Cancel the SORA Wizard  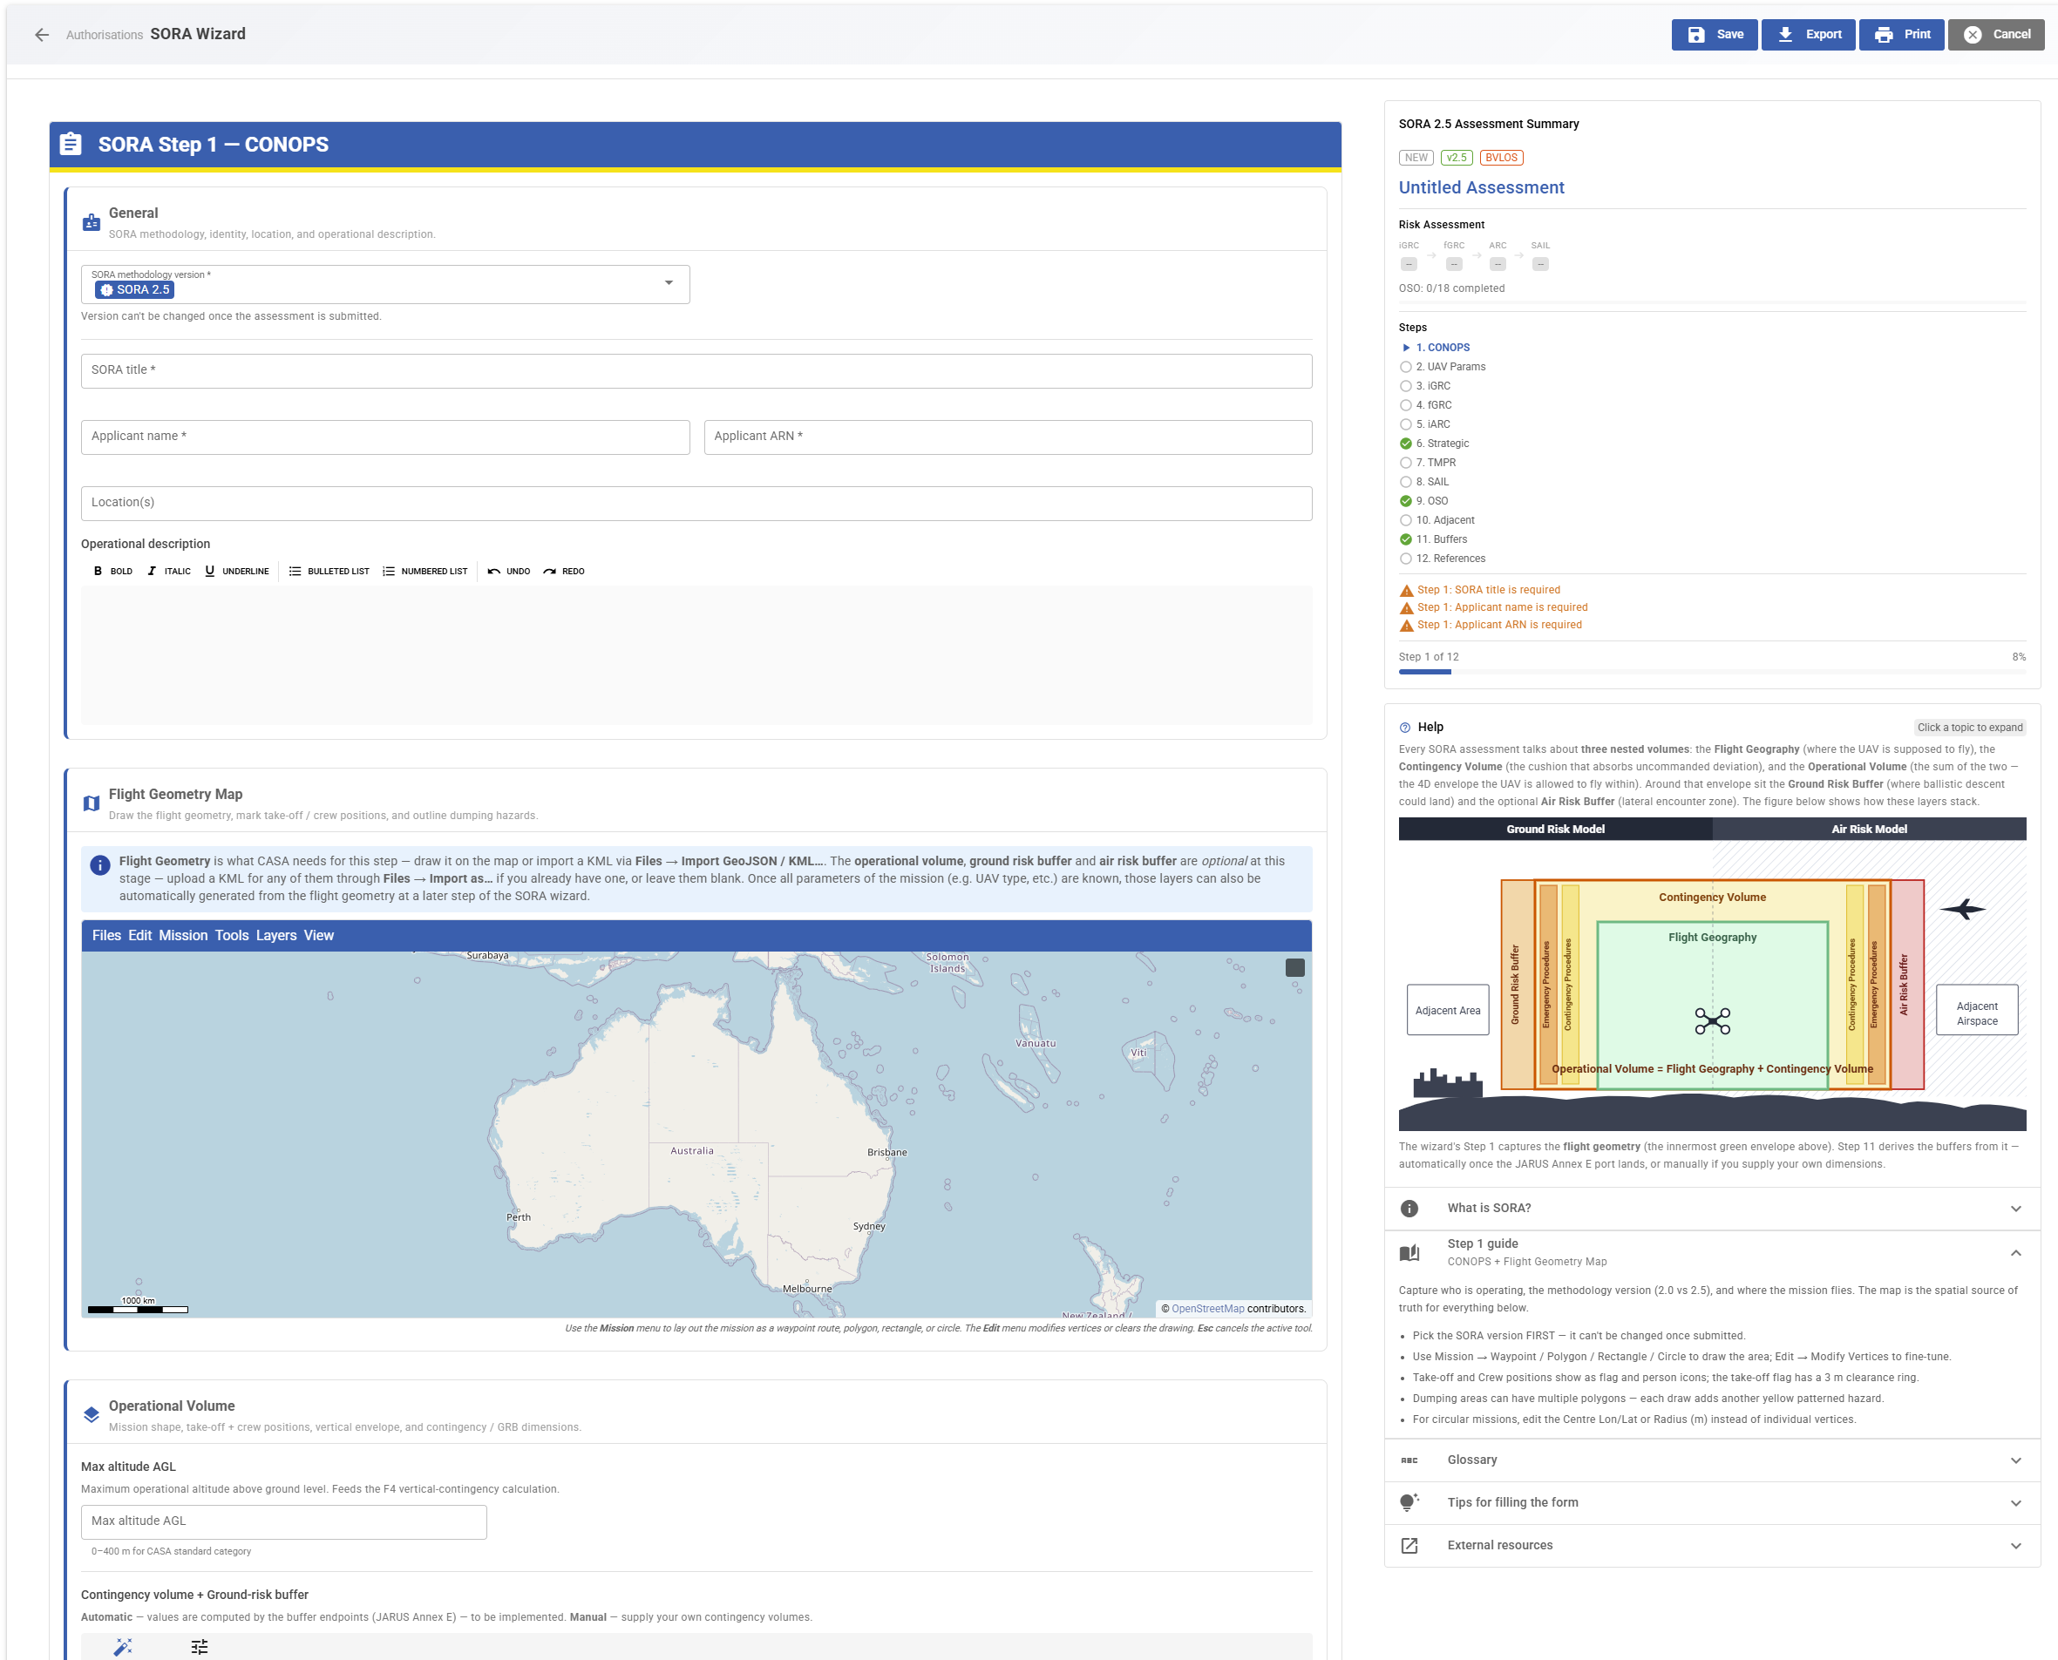click(1996, 35)
